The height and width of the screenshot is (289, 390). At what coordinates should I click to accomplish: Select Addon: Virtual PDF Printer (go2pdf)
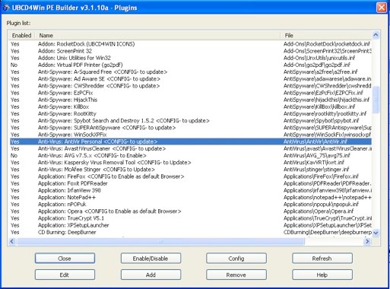tap(191, 65)
